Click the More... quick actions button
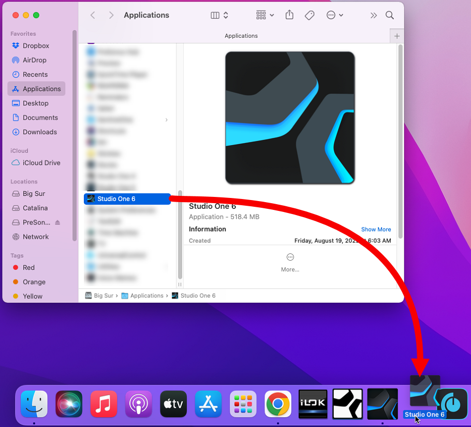Screen dimensions: 471x427 tap(290, 263)
